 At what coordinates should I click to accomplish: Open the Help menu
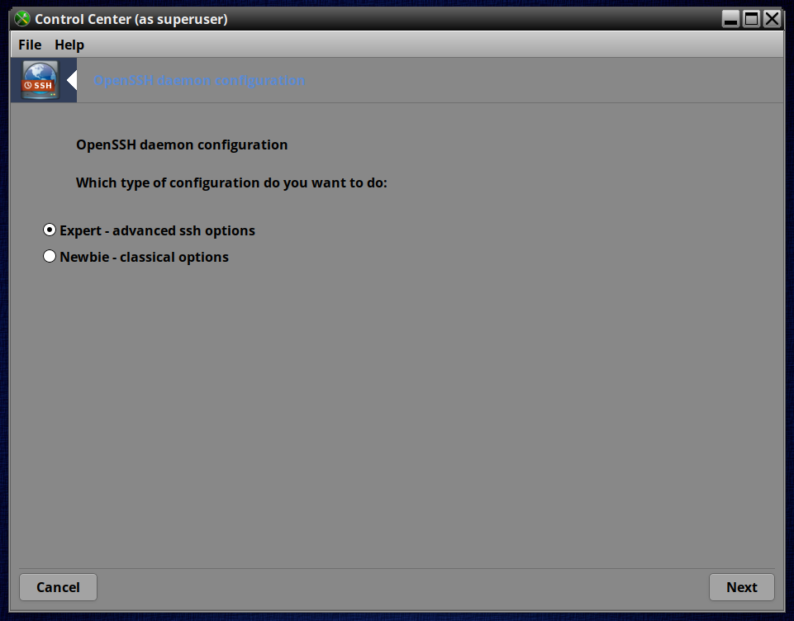69,45
